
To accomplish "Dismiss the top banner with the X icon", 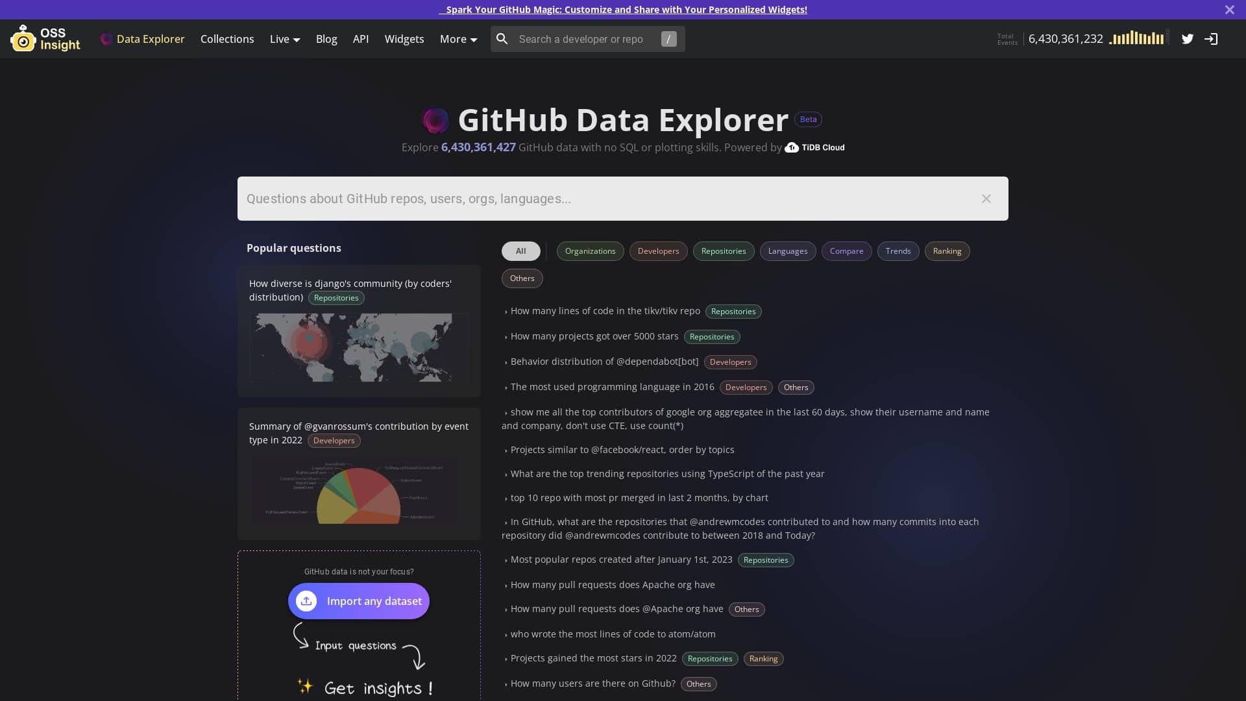I will pos(1229,9).
